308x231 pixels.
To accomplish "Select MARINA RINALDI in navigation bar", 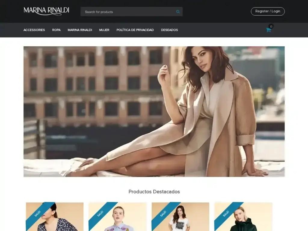I will (x=80, y=30).
